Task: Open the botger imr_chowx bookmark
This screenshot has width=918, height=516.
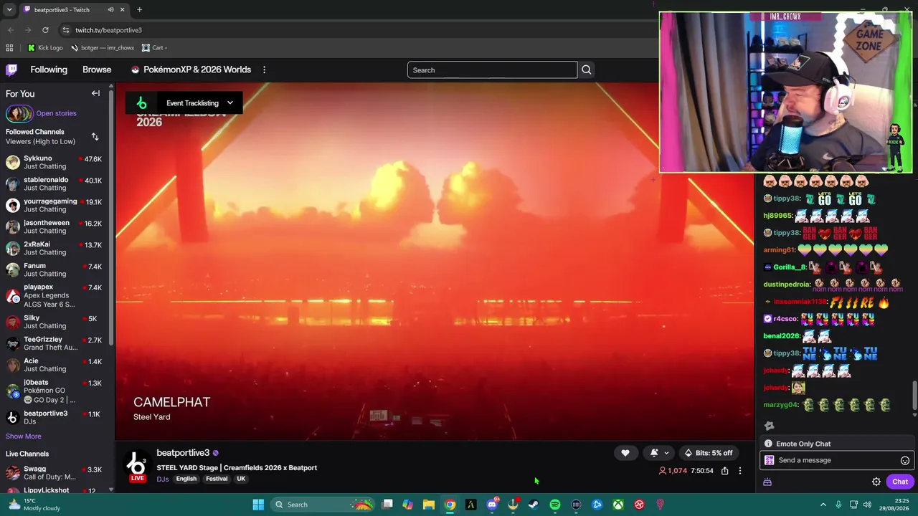Action: [103, 48]
